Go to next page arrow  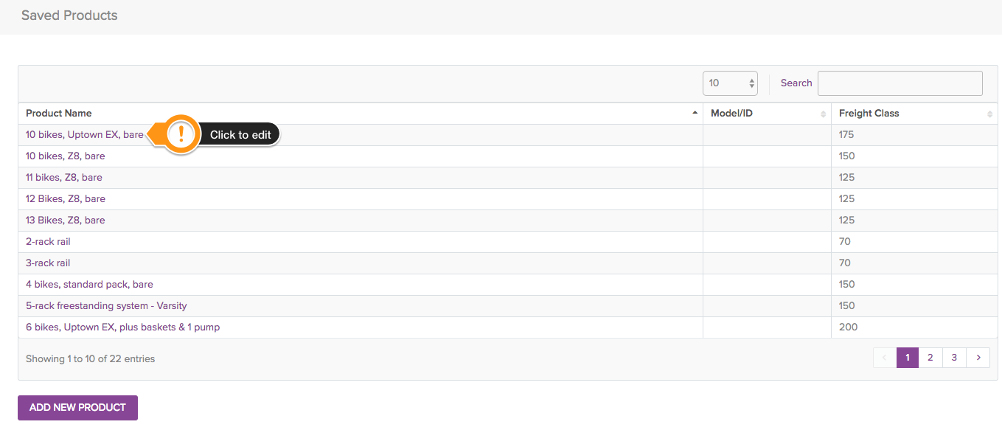[978, 358]
